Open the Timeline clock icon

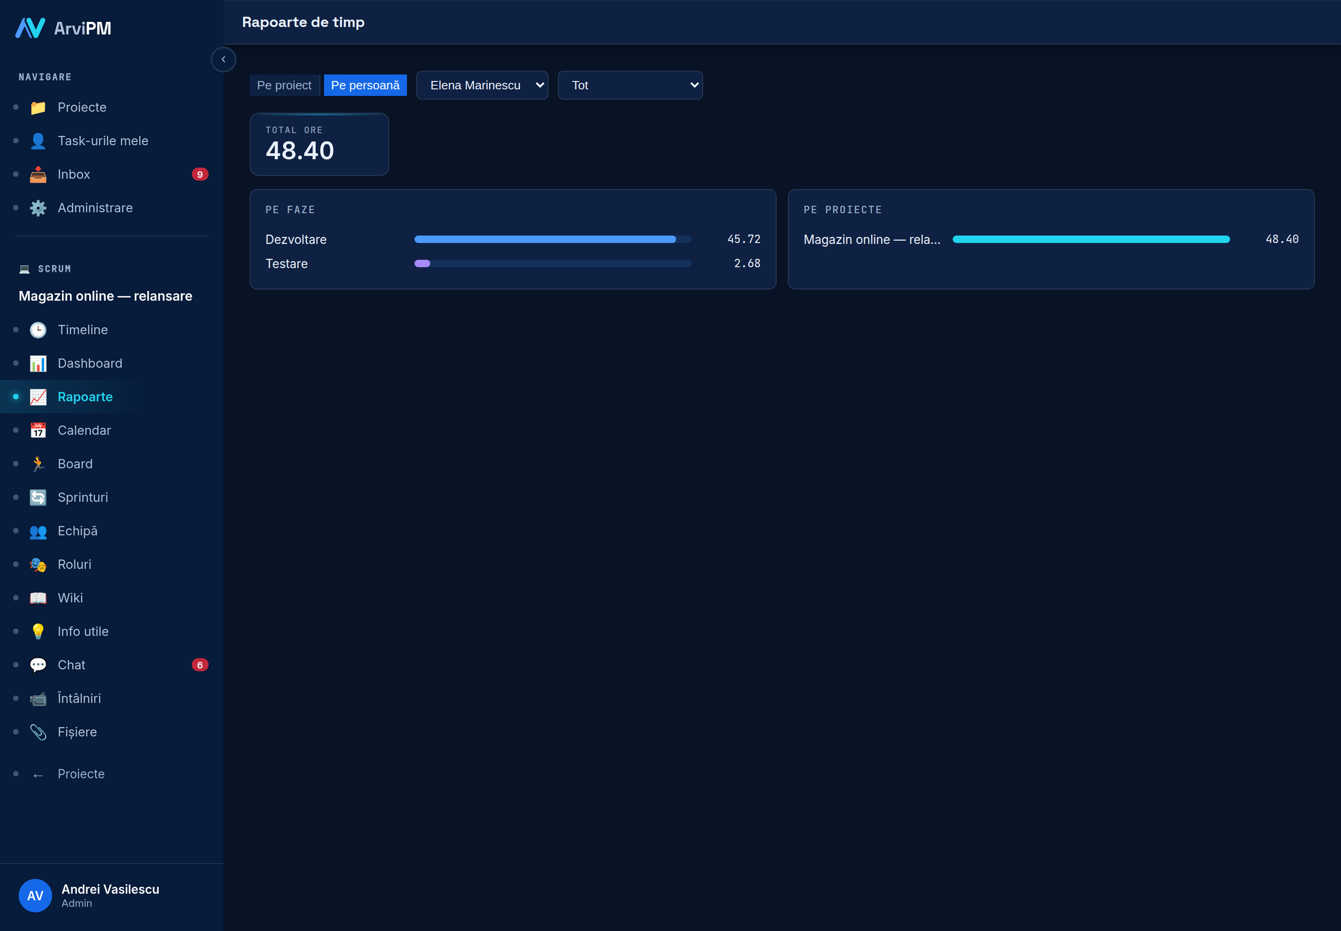pos(38,330)
